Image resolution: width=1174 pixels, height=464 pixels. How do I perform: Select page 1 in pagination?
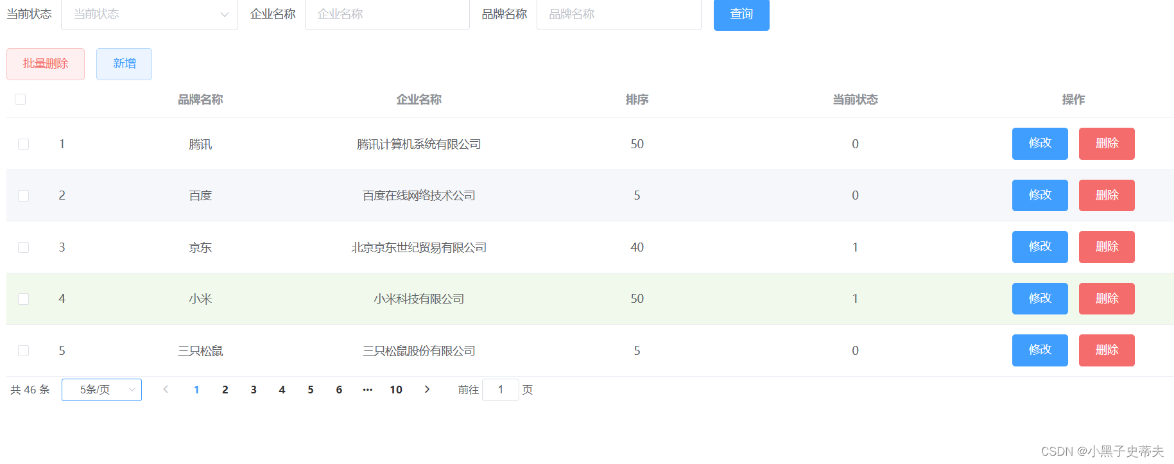coord(196,390)
